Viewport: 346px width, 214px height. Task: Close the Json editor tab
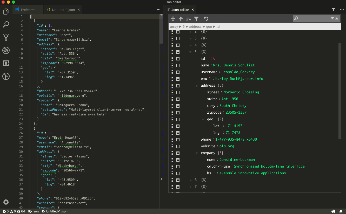tap(193, 10)
